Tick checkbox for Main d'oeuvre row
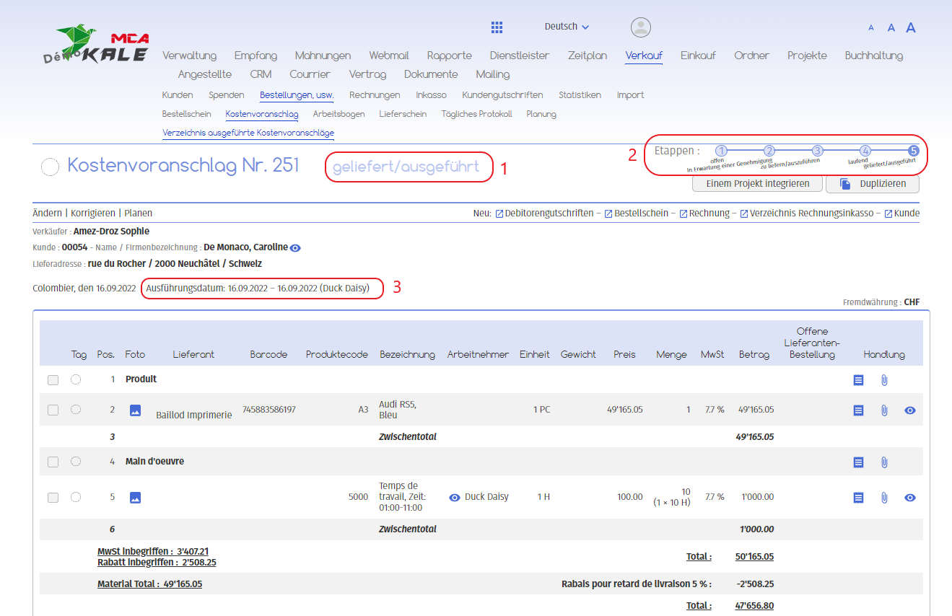The width and height of the screenshot is (952, 616). pyautogui.click(x=53, y=462)
